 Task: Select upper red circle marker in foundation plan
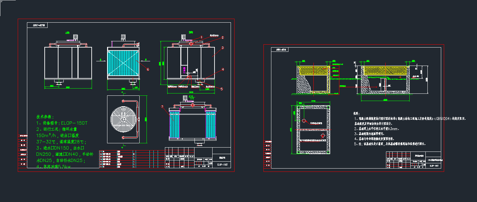pos(304,121)
